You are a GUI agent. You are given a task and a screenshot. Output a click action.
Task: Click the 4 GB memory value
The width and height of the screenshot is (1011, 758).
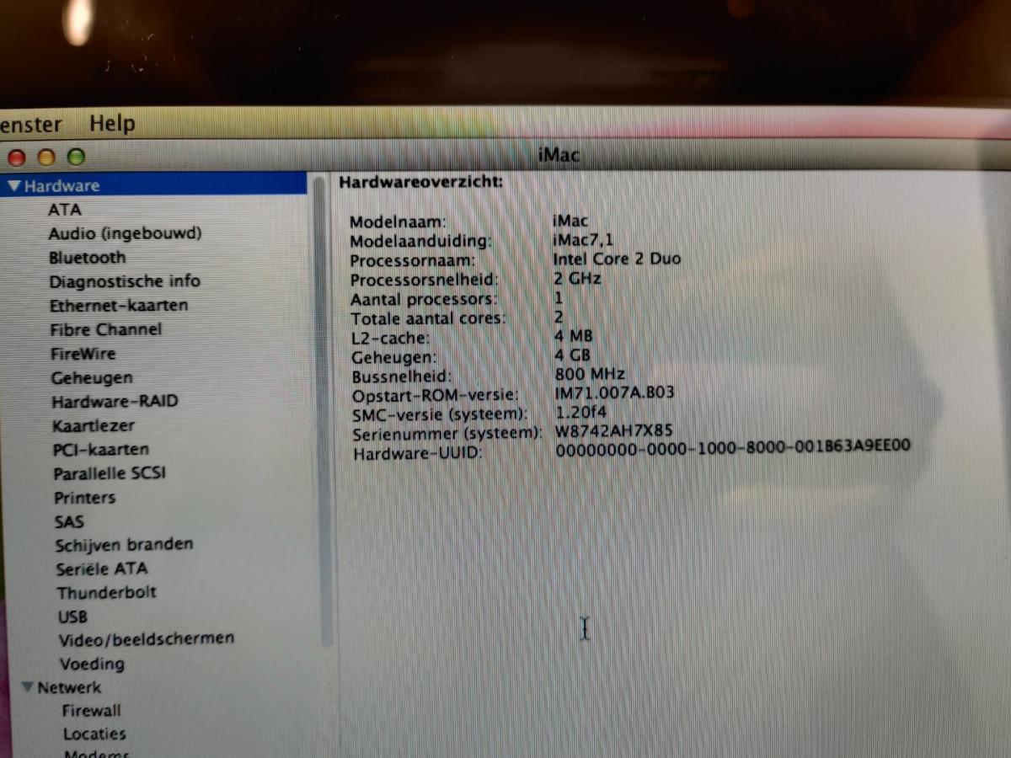tap(573, 355)
